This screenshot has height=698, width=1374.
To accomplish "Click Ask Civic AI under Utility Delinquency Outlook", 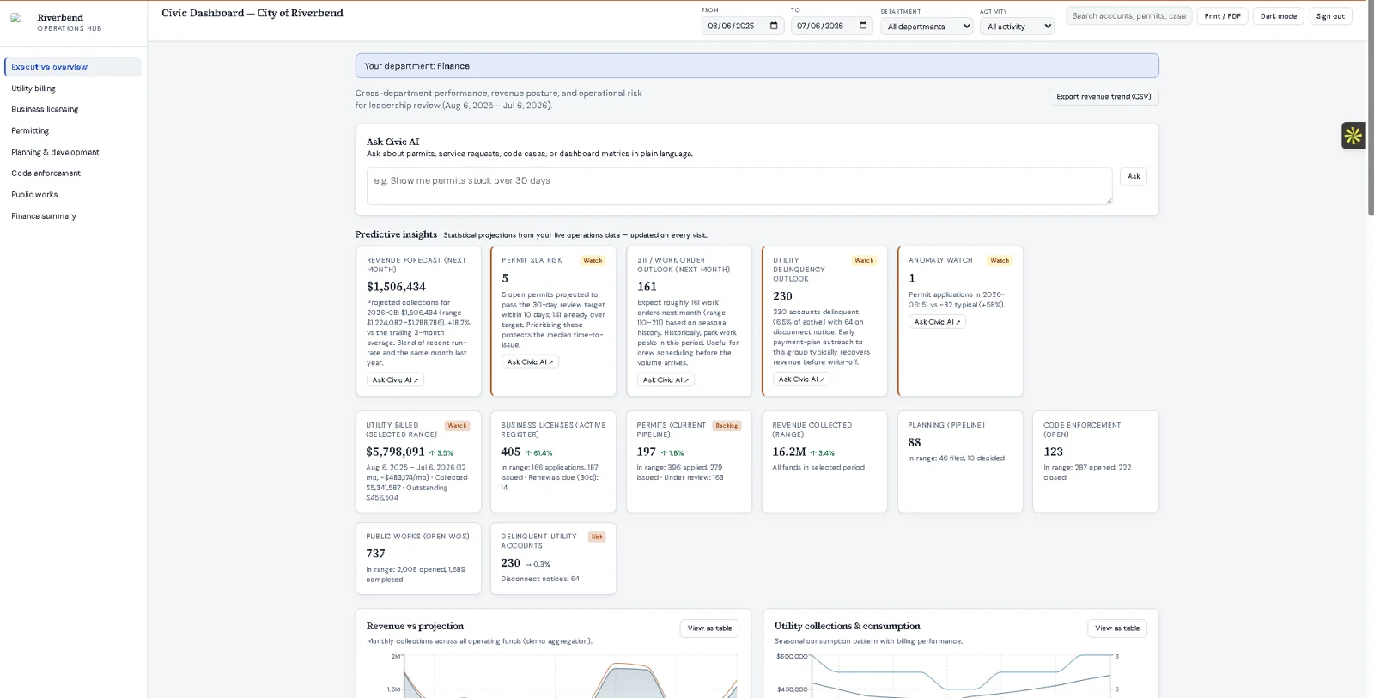I will 801,379.
